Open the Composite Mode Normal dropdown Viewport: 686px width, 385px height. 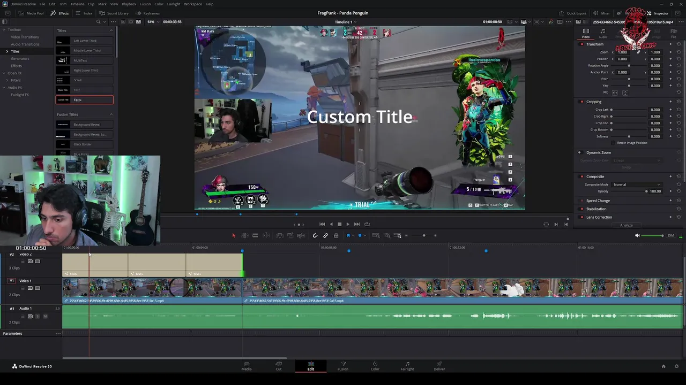click(x=637, y=184)
